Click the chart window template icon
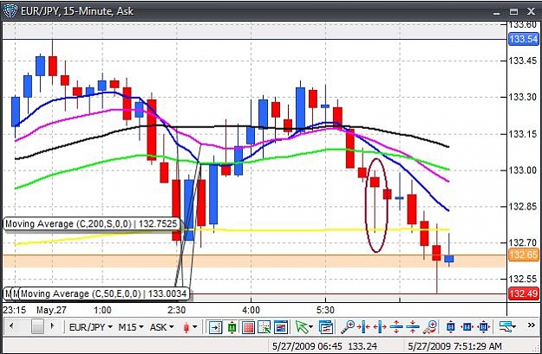 point(281,327)
